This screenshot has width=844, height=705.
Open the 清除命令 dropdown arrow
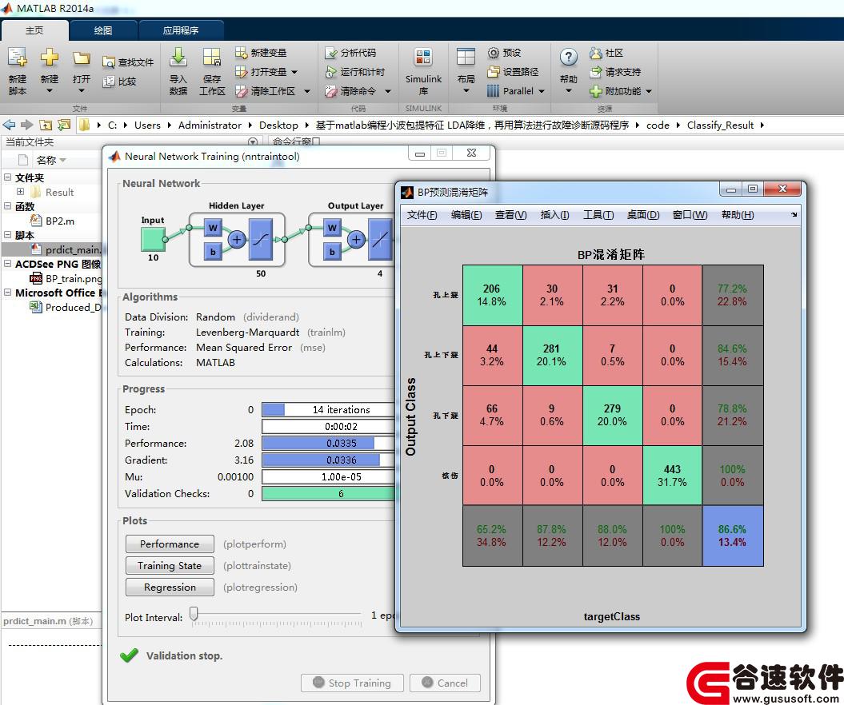387,91
